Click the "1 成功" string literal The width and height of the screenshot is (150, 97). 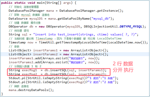point(94,78)
